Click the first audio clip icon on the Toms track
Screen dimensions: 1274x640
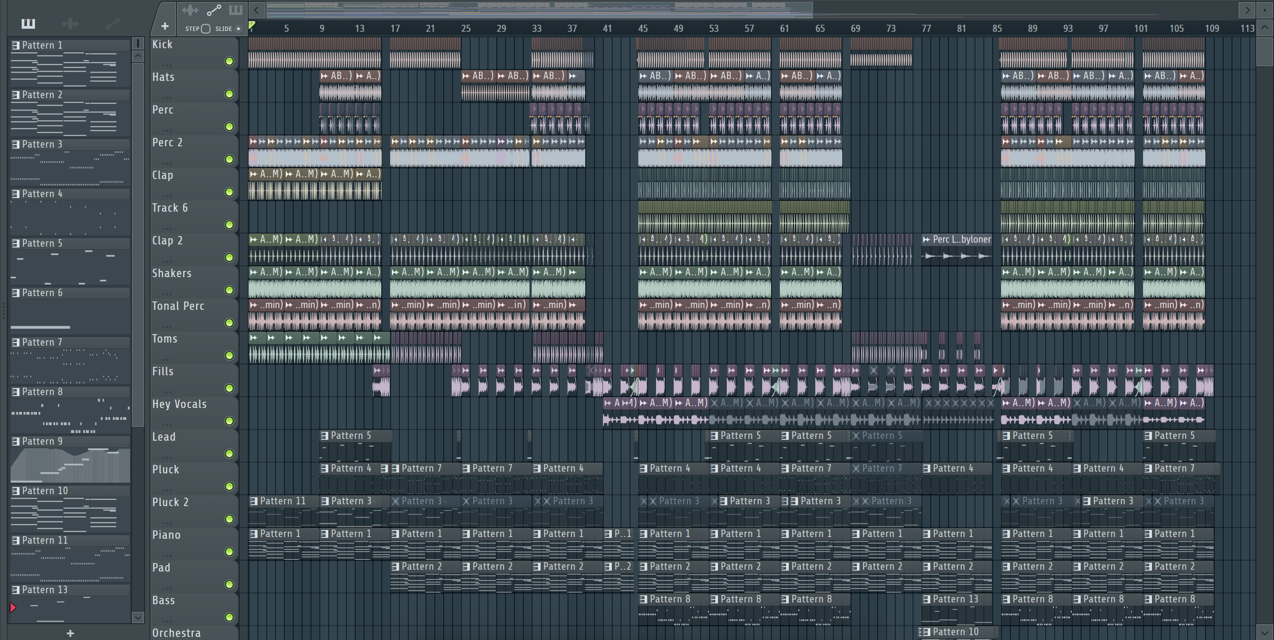(254, 338)
